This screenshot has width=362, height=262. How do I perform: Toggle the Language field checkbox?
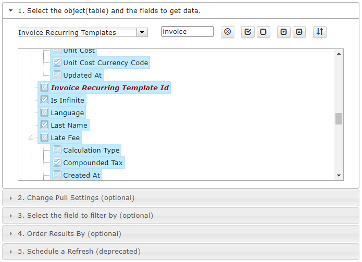[x=44, y=113]
